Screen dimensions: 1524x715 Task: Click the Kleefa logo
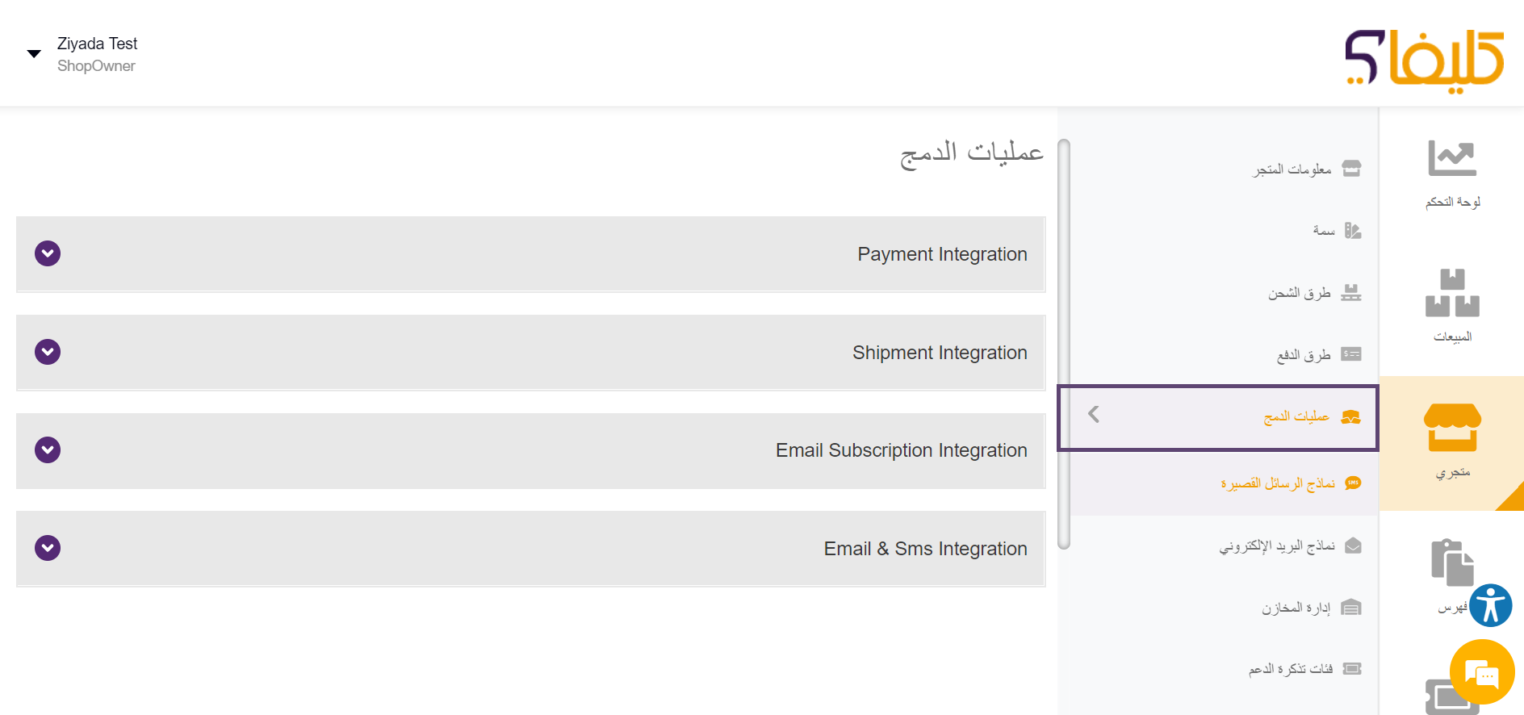tap(1425, 60)
